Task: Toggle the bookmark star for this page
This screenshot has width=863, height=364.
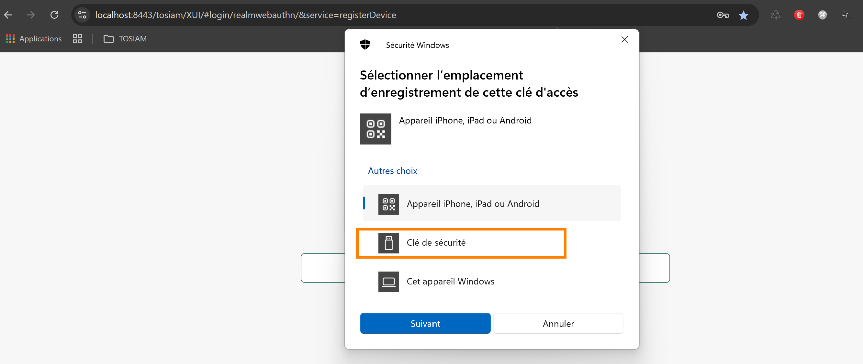Action: (x=744, y=15)
